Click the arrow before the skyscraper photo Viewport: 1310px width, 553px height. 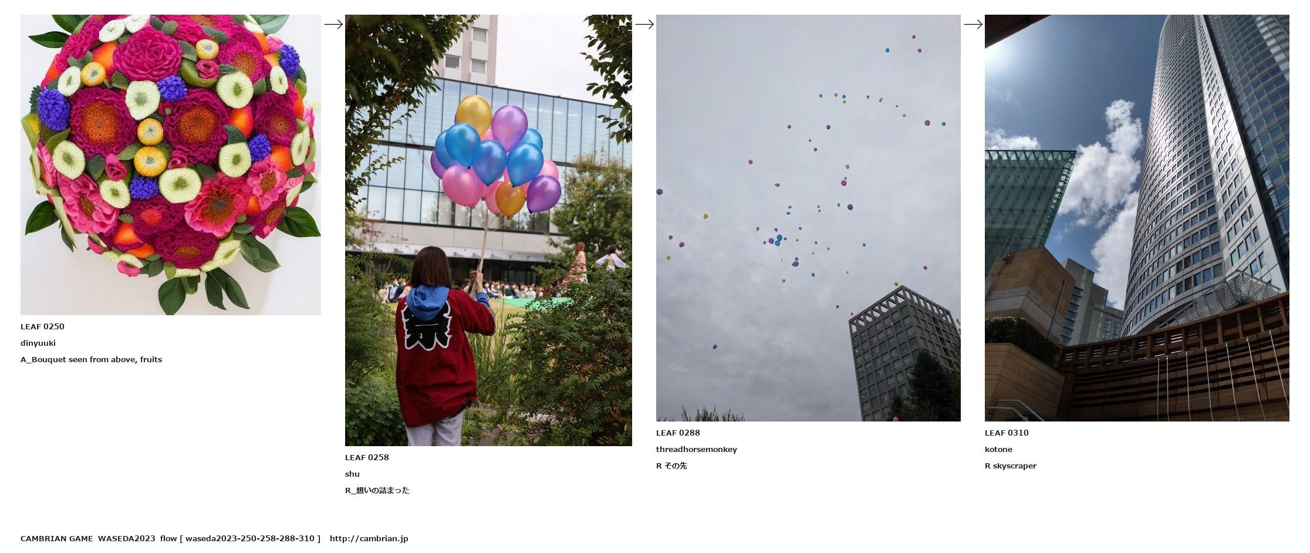pos(973,24)
